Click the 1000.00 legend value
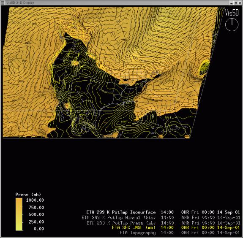This screenshot has width=243, height=238. 35,200
